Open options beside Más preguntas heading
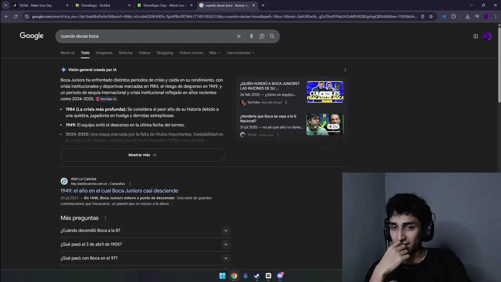Viewport: 501px width, 282px height. coord(105,218)
